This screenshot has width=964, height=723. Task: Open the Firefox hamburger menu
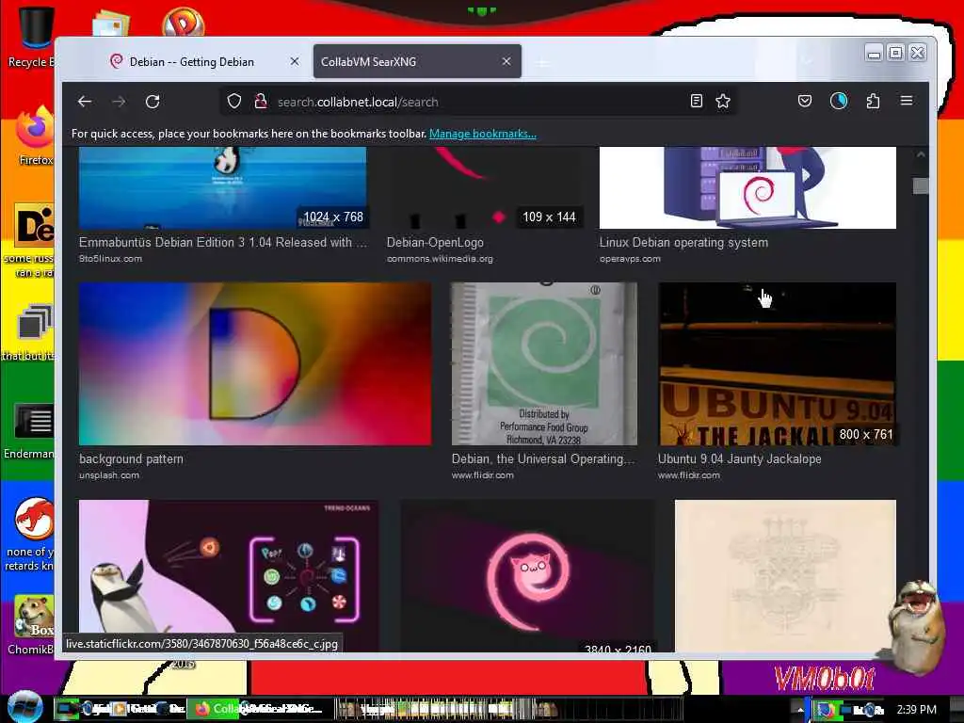[x=907, y=101]
